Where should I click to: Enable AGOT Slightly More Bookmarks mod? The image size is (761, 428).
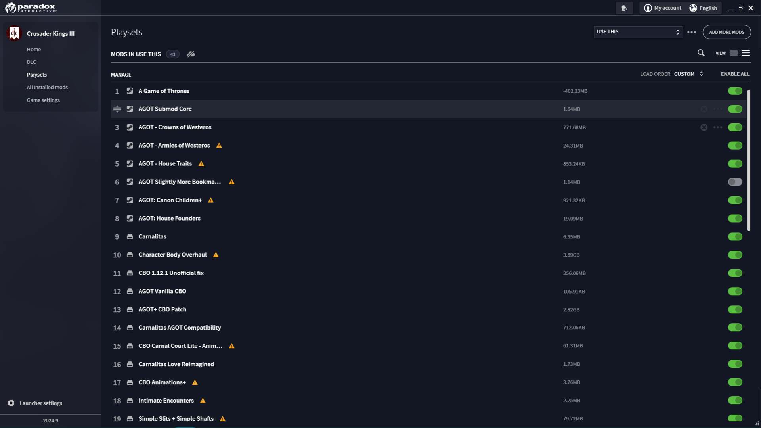pyautogui.click(x=735, y=182)
